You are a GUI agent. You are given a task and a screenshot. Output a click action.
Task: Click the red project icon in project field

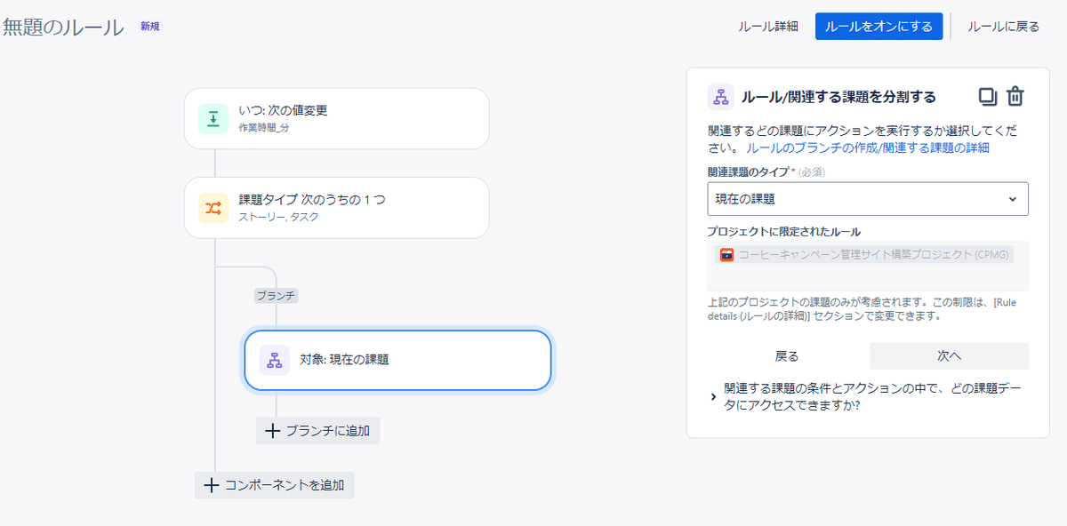(x=726, y=255)
